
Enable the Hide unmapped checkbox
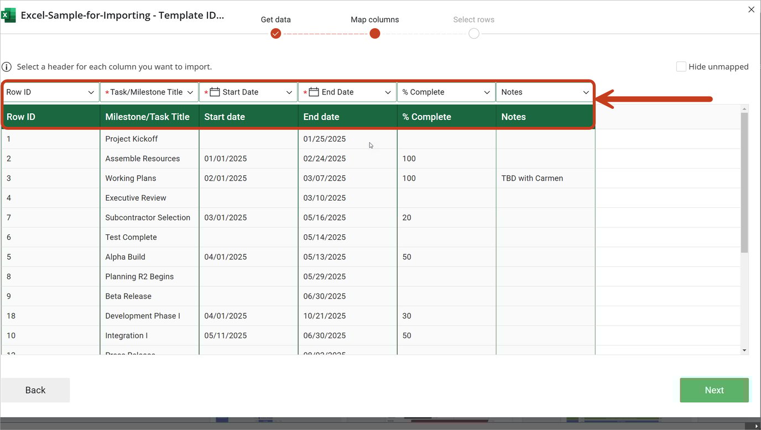pyautogui.click(x=681, y=66)
